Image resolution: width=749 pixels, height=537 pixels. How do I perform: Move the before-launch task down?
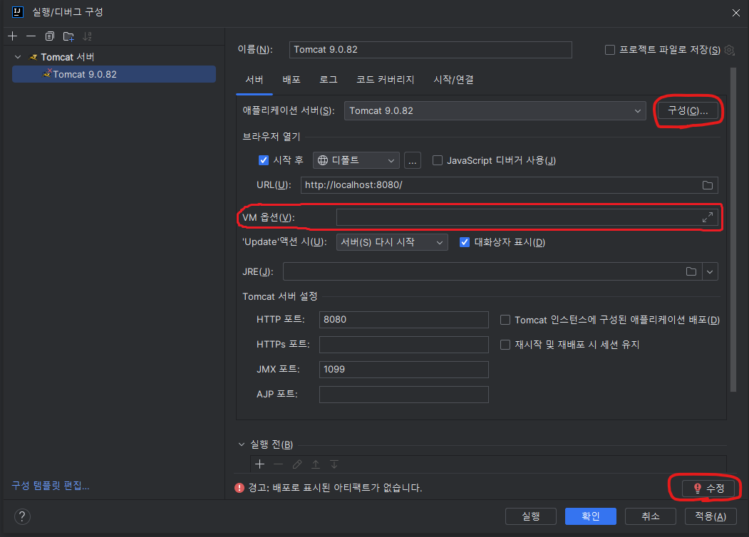click(x=334, y=464)
